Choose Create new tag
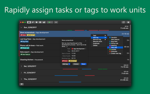This screenshot has width=150, height=94. (115, 53)
